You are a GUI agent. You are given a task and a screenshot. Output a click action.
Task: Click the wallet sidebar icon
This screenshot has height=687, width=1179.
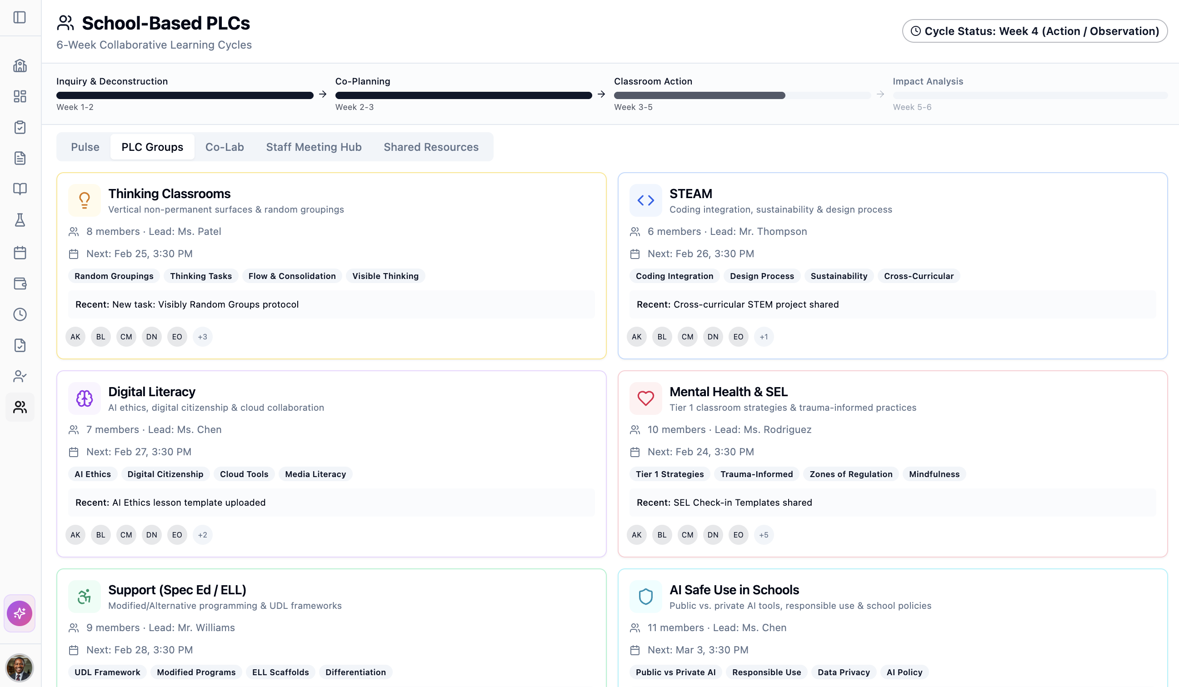coord(20,284)
